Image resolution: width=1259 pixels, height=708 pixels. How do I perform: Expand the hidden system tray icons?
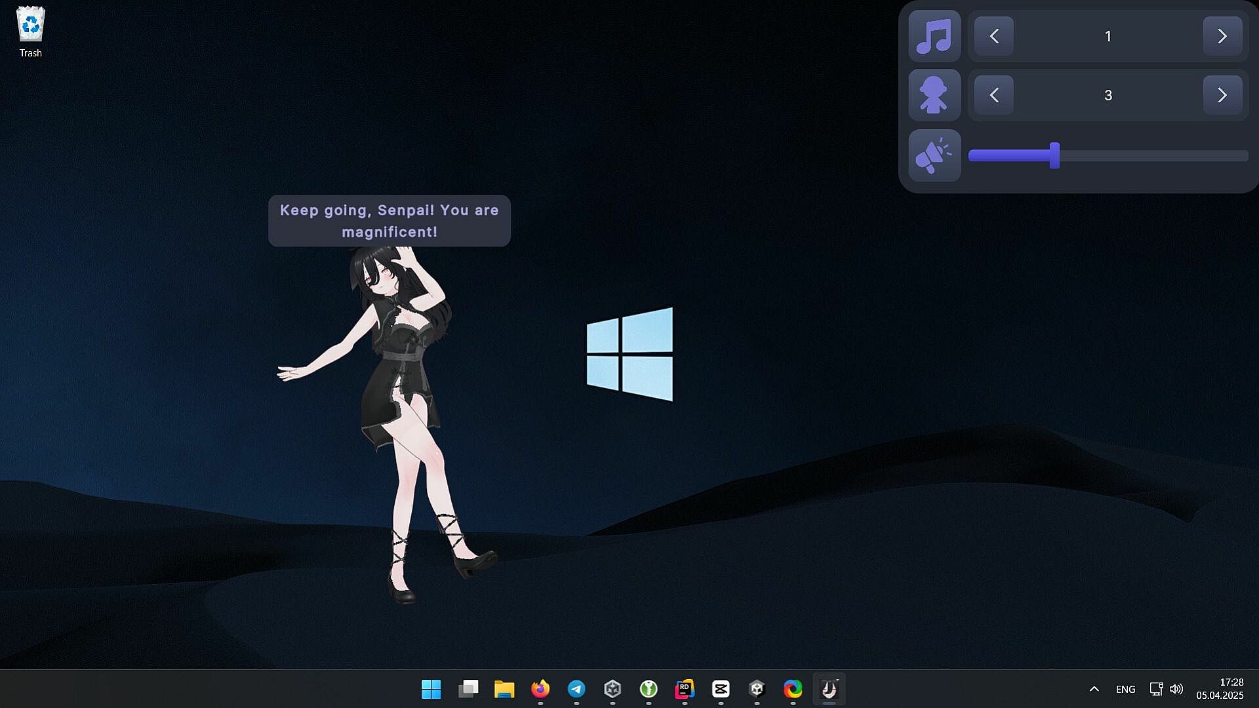click(1094, 689)
